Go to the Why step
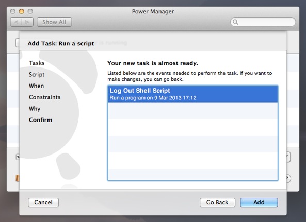Viewport: 306px width, 222px height. 35,109
